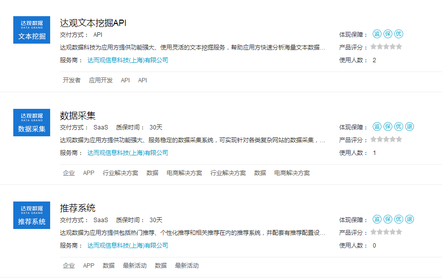
Task: Select the 企业 tag under 数据采集
Action: 69,173
